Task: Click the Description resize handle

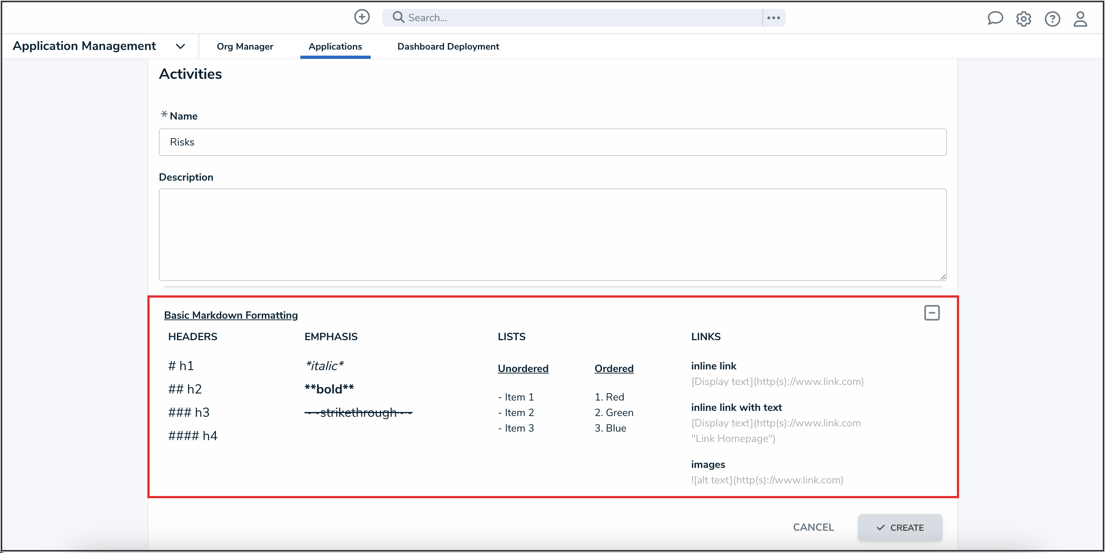Action: 943,277
